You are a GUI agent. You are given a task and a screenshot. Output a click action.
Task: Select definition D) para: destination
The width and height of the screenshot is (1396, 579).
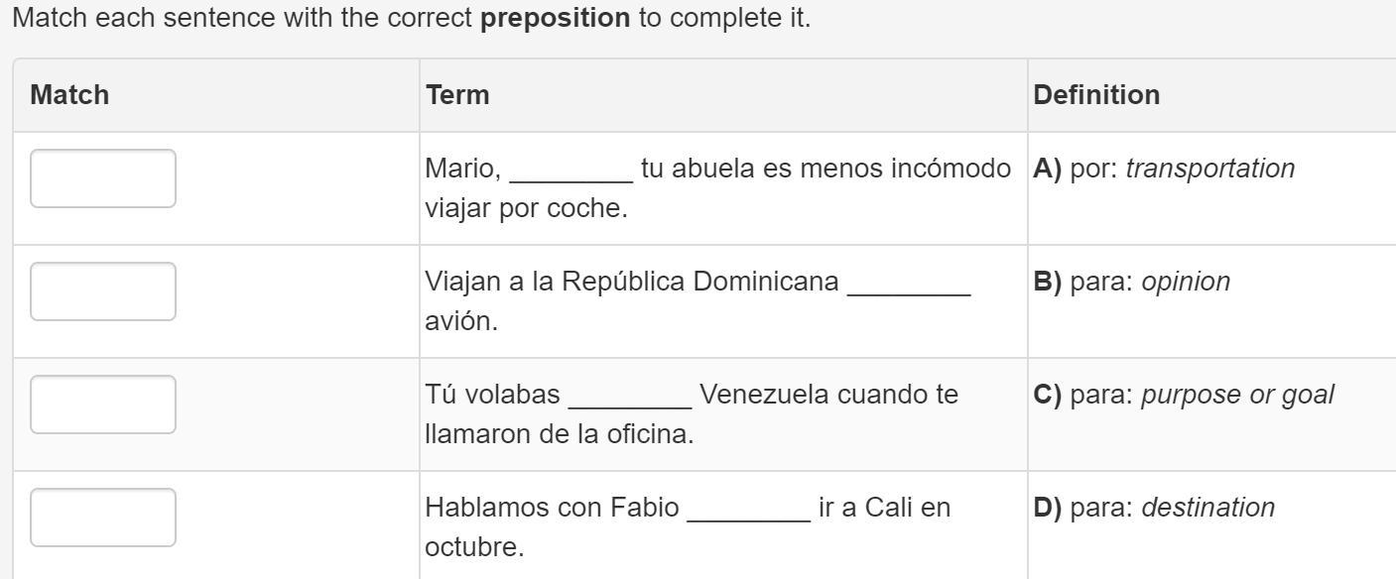pyautogui.click(x=1154, y=509)
